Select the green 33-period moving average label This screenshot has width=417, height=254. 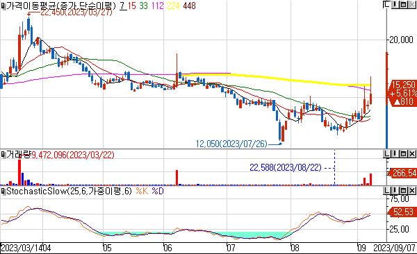tap(143, 6)
